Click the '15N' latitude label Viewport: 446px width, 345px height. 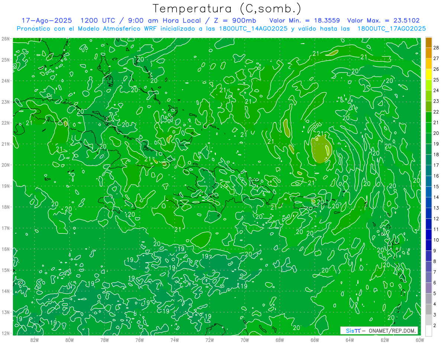pos(6,270)
